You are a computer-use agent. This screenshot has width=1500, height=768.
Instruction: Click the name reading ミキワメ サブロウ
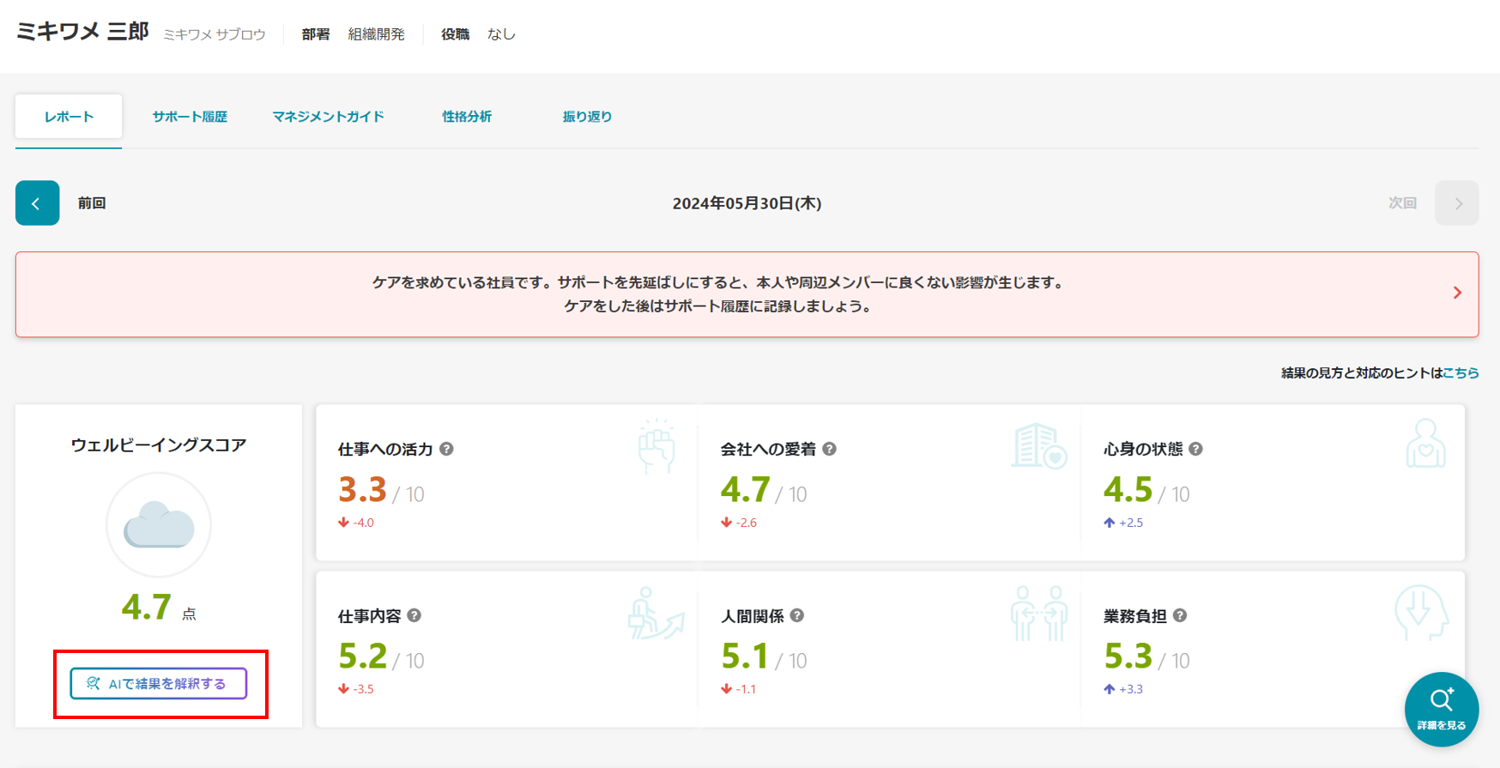pos(215,34)
